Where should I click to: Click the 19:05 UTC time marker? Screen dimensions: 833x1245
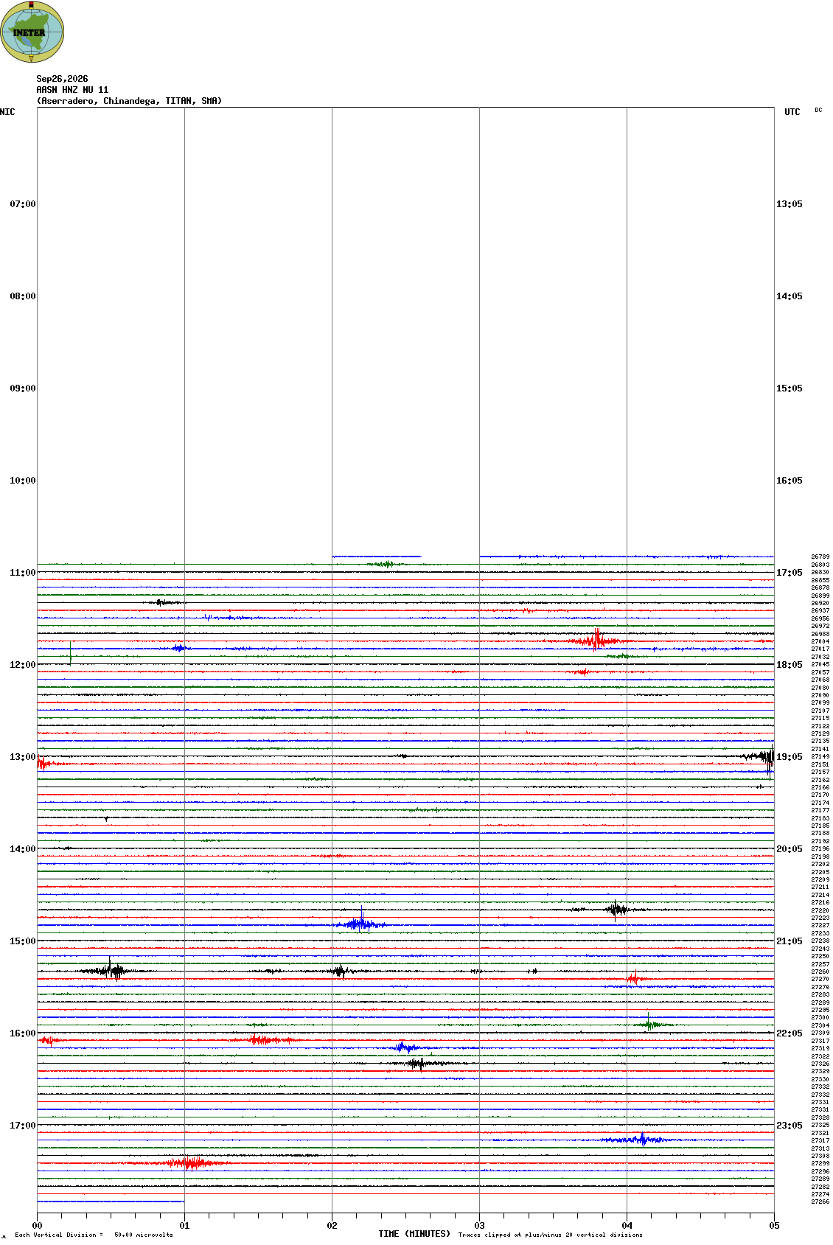coord(790,757)
